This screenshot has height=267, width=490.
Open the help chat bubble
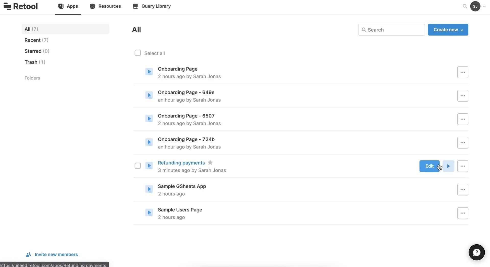point(476,252)
